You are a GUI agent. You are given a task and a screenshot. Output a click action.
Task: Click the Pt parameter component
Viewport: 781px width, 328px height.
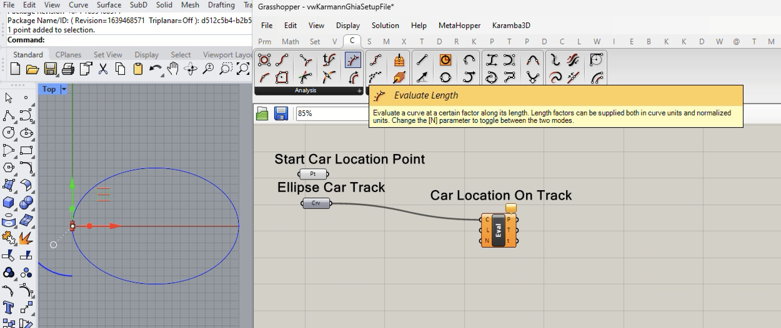tap(313, 174)
